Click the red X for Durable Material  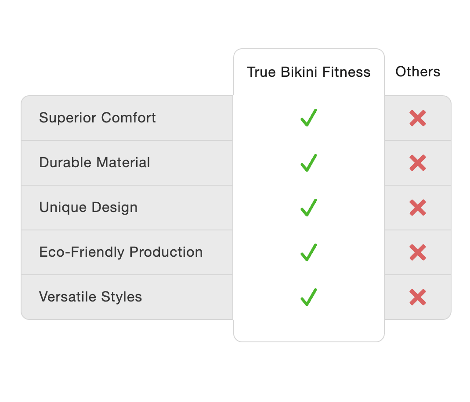click(x=417, y=163)
